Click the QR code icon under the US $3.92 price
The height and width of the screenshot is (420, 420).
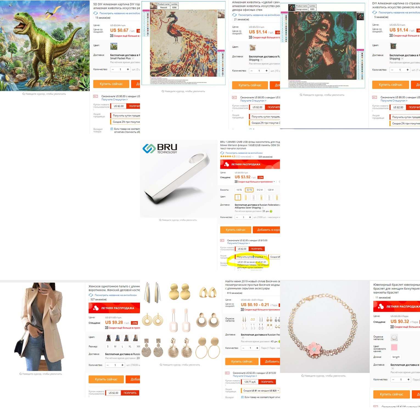[x=236, y=182]
